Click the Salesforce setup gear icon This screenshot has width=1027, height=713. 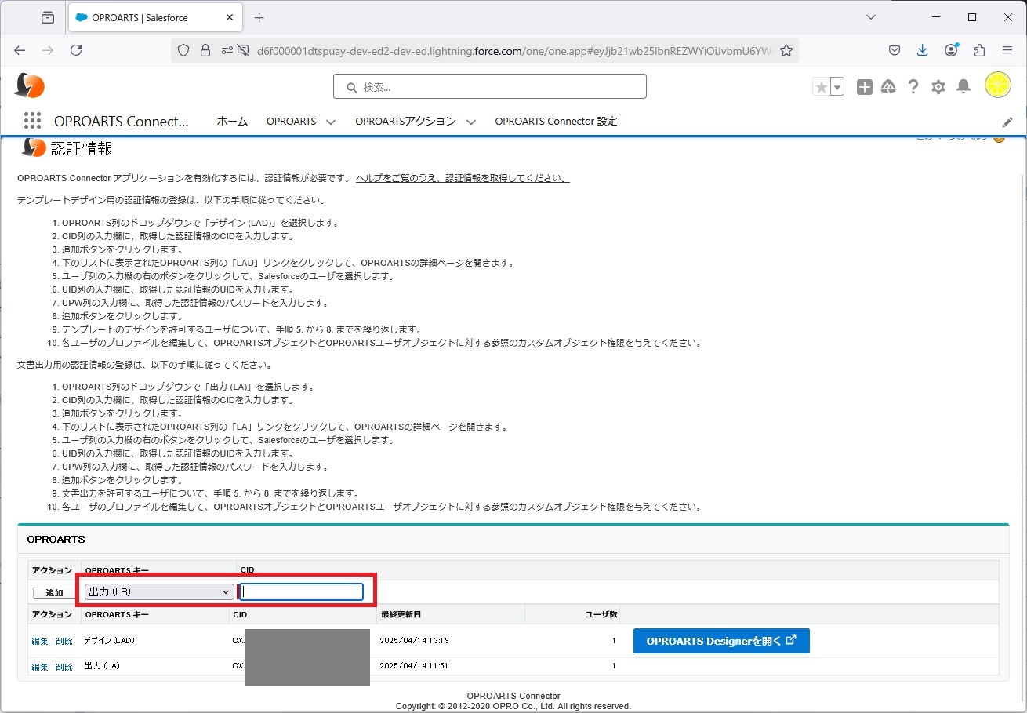click(938, 87)
